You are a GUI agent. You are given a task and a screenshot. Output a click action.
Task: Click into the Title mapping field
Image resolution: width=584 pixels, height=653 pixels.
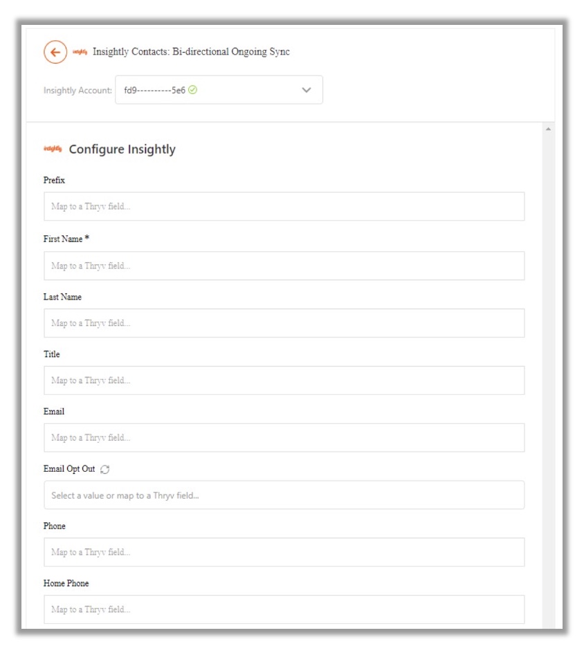coord(284,380)
